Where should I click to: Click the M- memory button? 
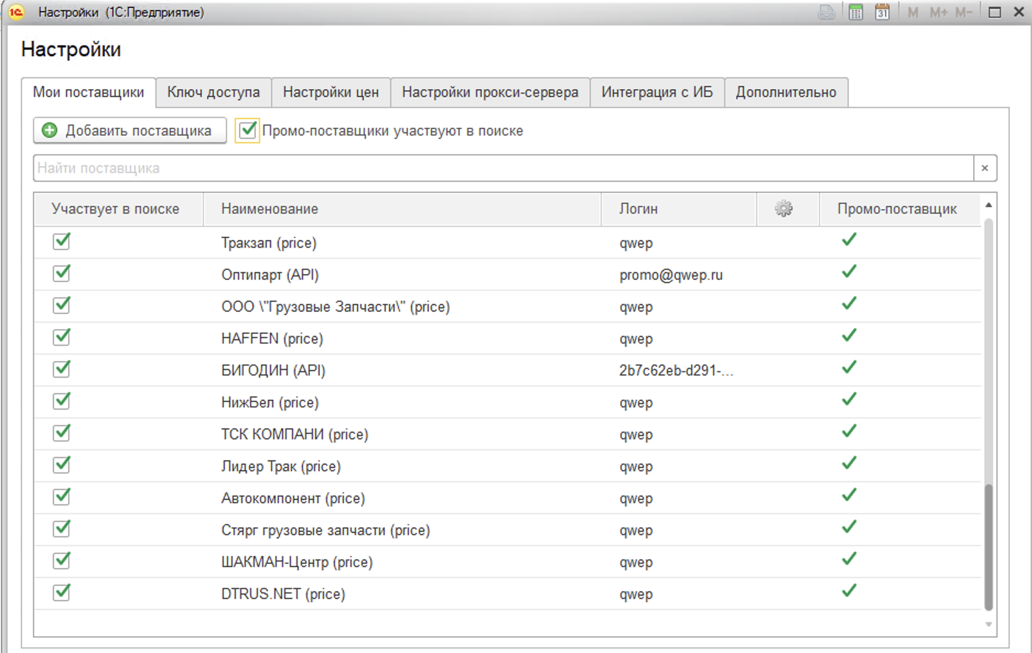(964, 12)
